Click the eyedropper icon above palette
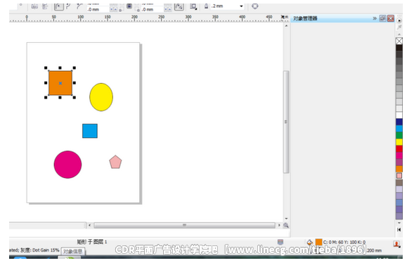Viewport: 407px width, 263px height. pyautogui.click(x=399, y=27)
